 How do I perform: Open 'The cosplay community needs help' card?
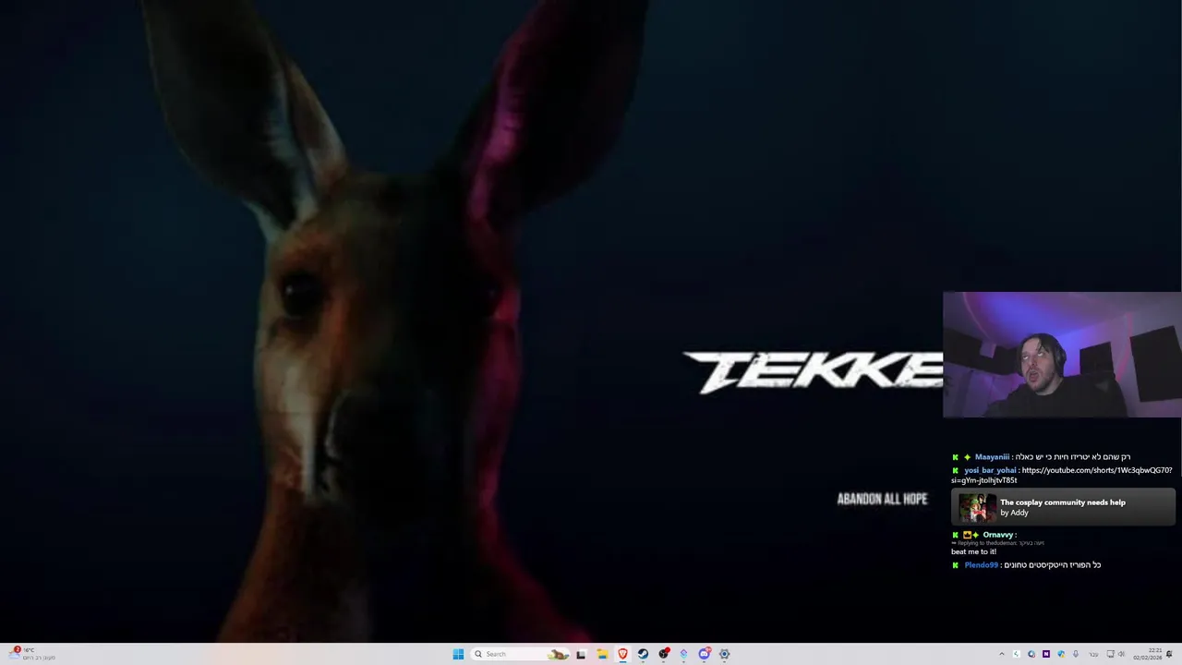pyautogui.click(x=1063, y=507)
